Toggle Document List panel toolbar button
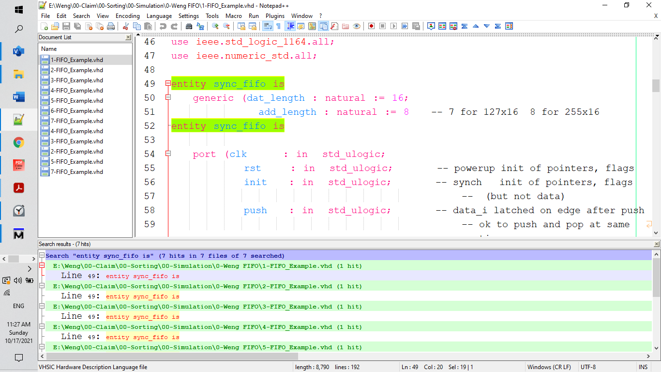 (x=323, y=26)
